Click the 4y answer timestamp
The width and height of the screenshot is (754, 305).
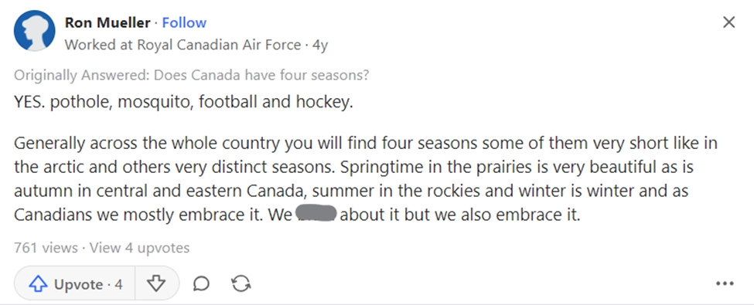[320, 45]
